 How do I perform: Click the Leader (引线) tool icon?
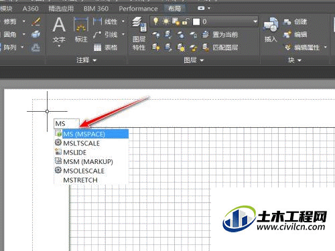click(x=97, y=34)
